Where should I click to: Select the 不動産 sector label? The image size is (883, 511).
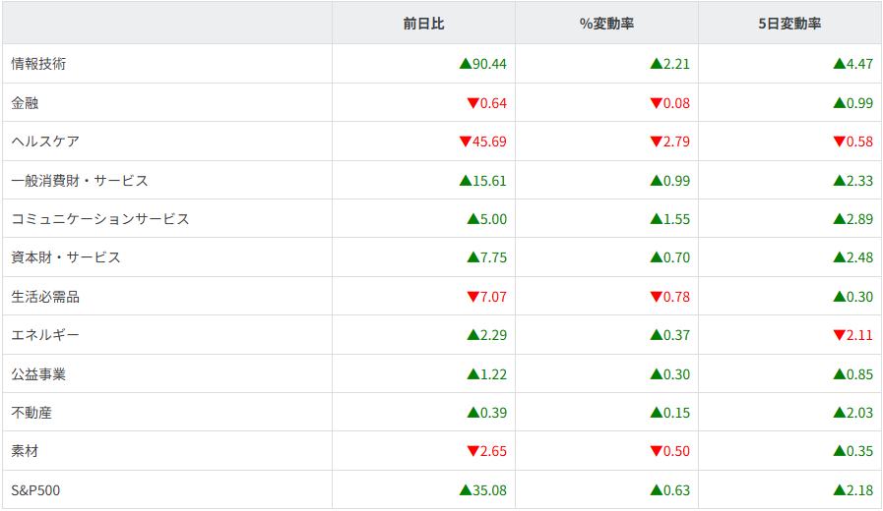32,413
